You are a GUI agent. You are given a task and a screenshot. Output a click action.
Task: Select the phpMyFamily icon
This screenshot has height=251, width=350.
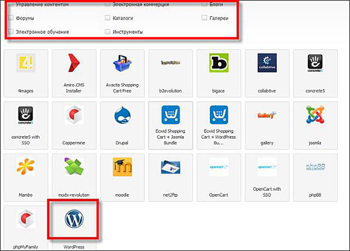click(x=26, y=219)
